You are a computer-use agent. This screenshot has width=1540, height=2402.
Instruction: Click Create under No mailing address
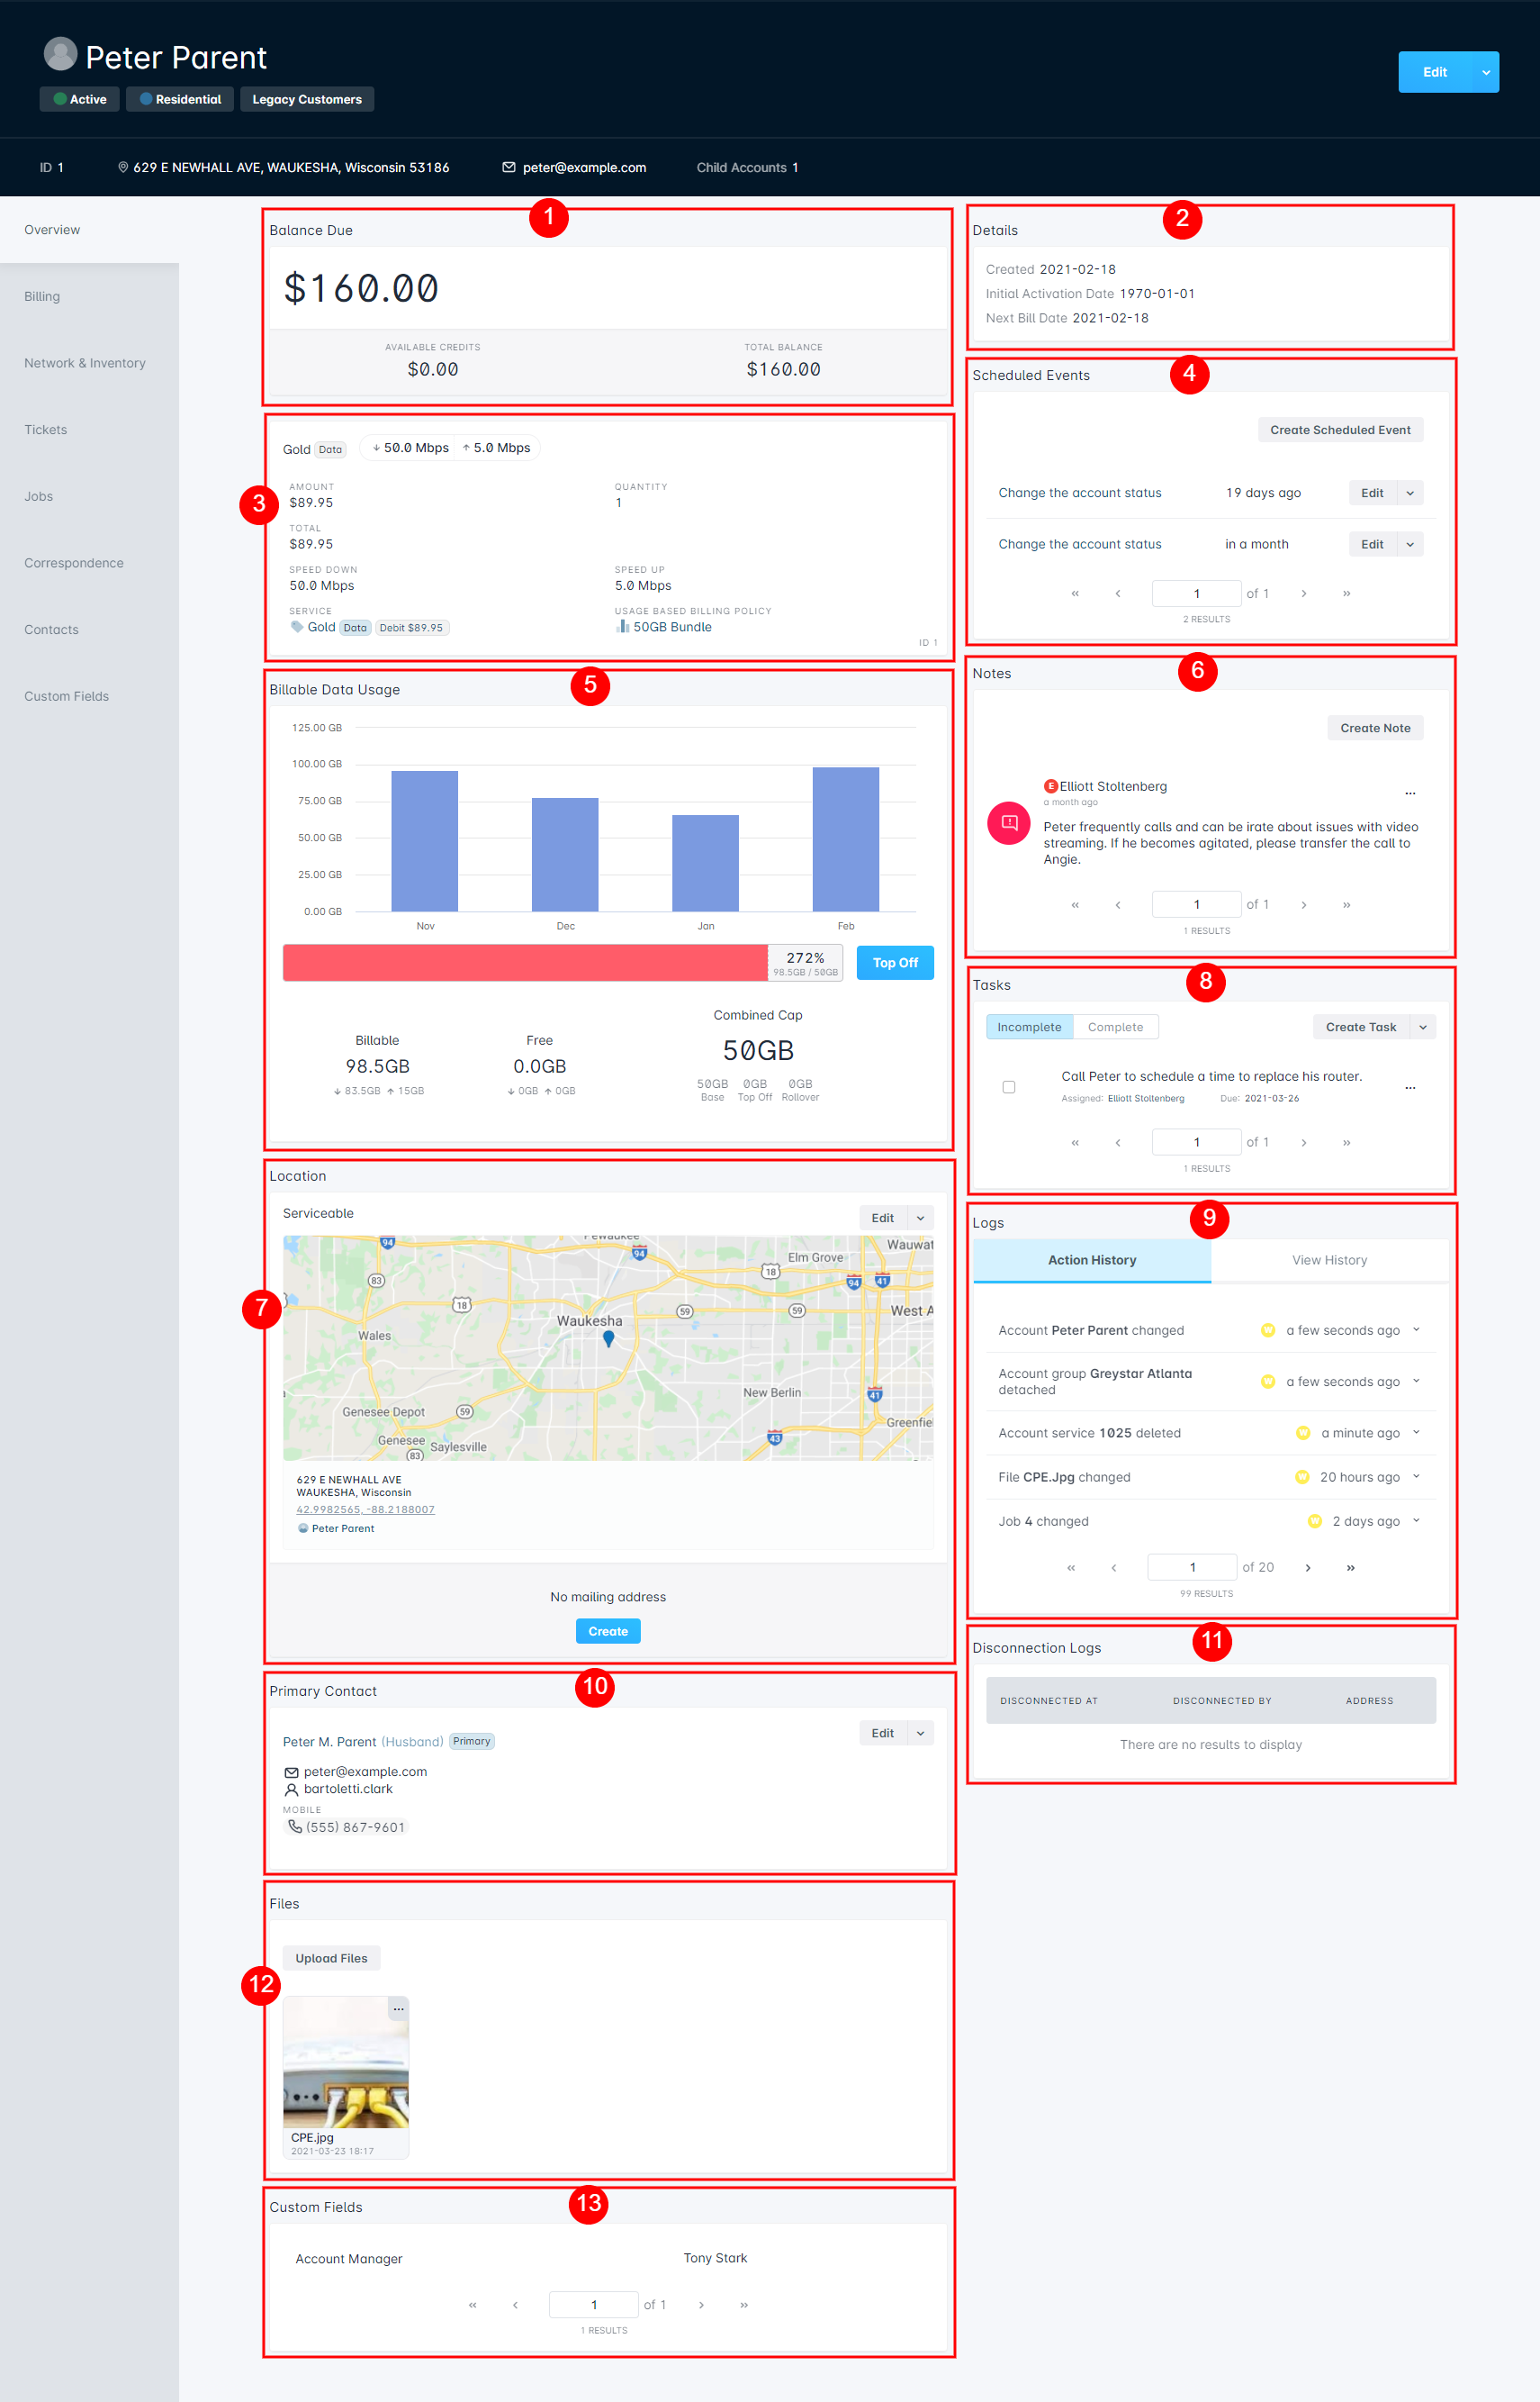tap(608, 1631)
